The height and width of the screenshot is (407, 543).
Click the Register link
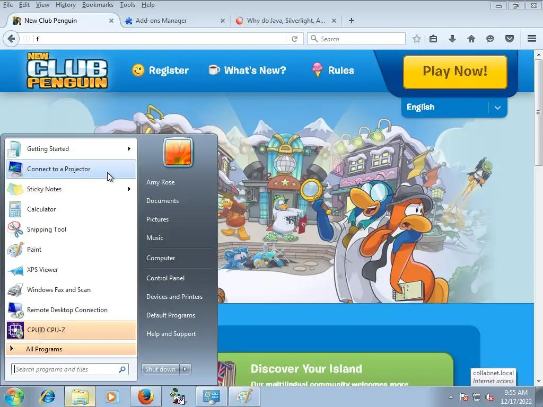pyautogui.click(x=160, y=70)
